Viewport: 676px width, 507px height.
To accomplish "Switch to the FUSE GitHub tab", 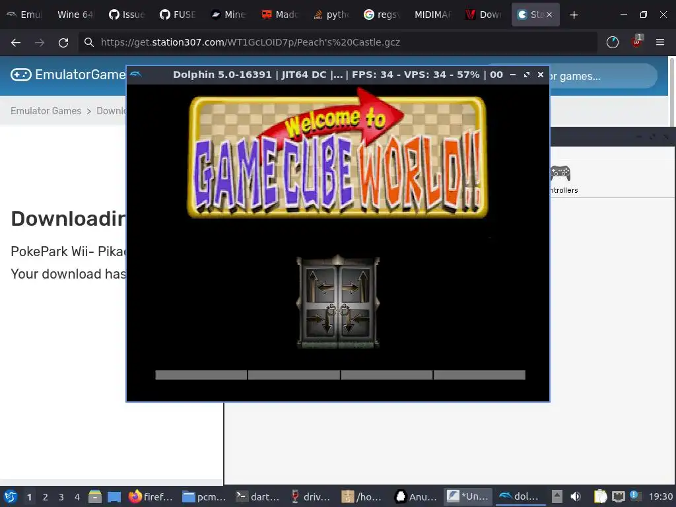I will (177, 15).
